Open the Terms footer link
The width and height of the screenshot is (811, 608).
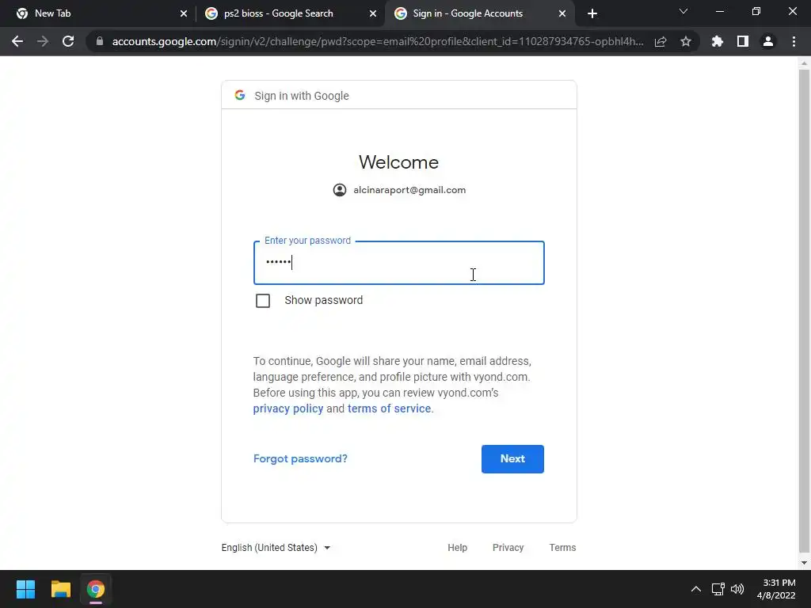pyautogui.click(x=562, y=548)
